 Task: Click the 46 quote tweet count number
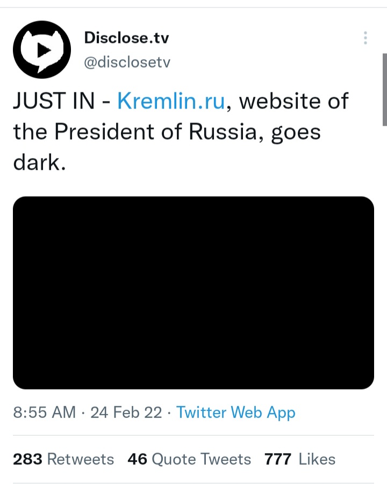[138, 459]
